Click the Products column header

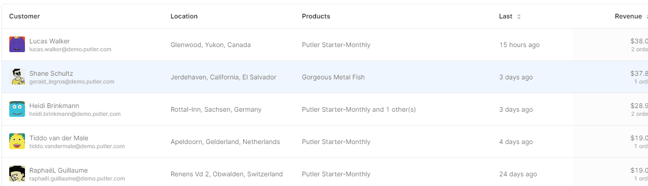pyautogui.click(x=316, y=17)
